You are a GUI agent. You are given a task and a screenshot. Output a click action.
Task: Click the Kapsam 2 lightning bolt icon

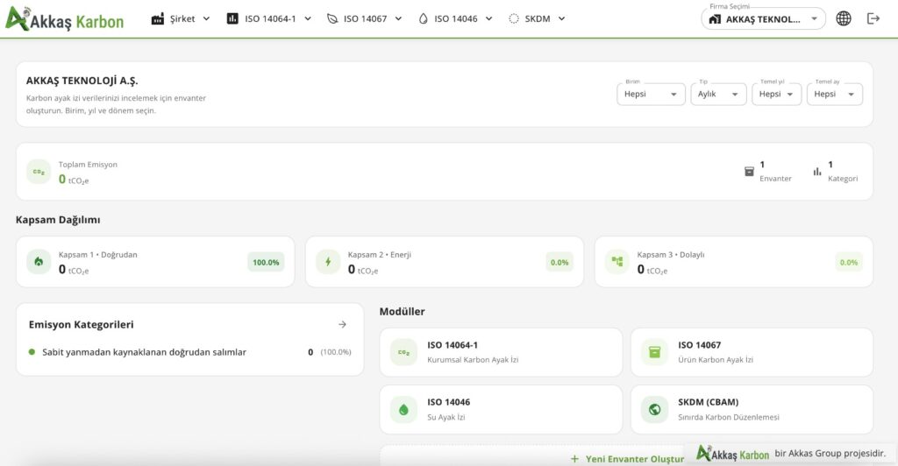pos(328,262)
